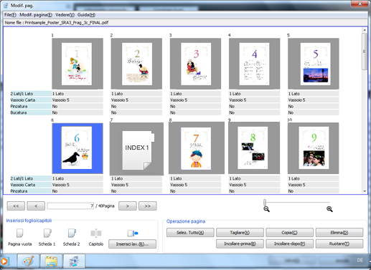Screen dimensions: 371x270
Task: Select the thumbnail showing green number 8
Action: [254, 148]
